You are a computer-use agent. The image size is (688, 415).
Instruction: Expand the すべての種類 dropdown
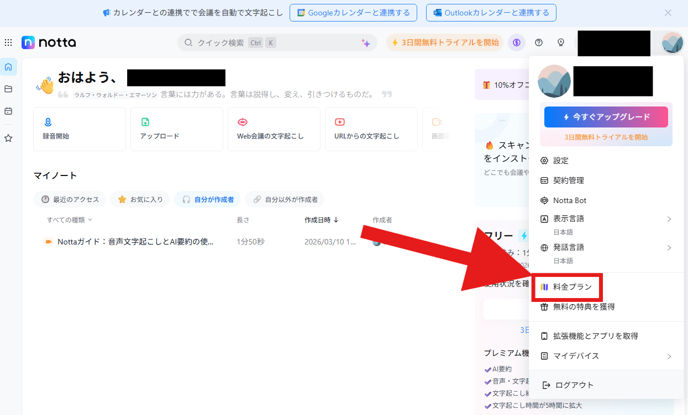coord(70,220)
